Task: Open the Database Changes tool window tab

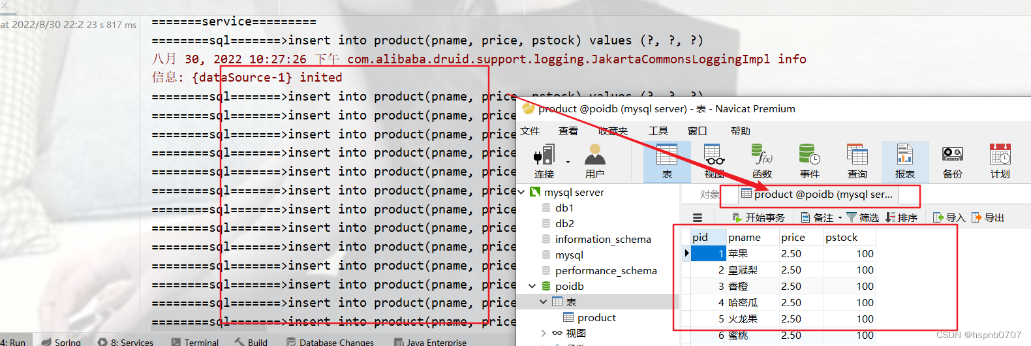Action: [330, 341]
